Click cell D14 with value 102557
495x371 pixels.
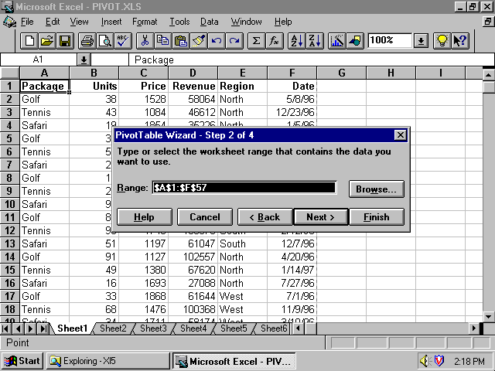point(193,257)
